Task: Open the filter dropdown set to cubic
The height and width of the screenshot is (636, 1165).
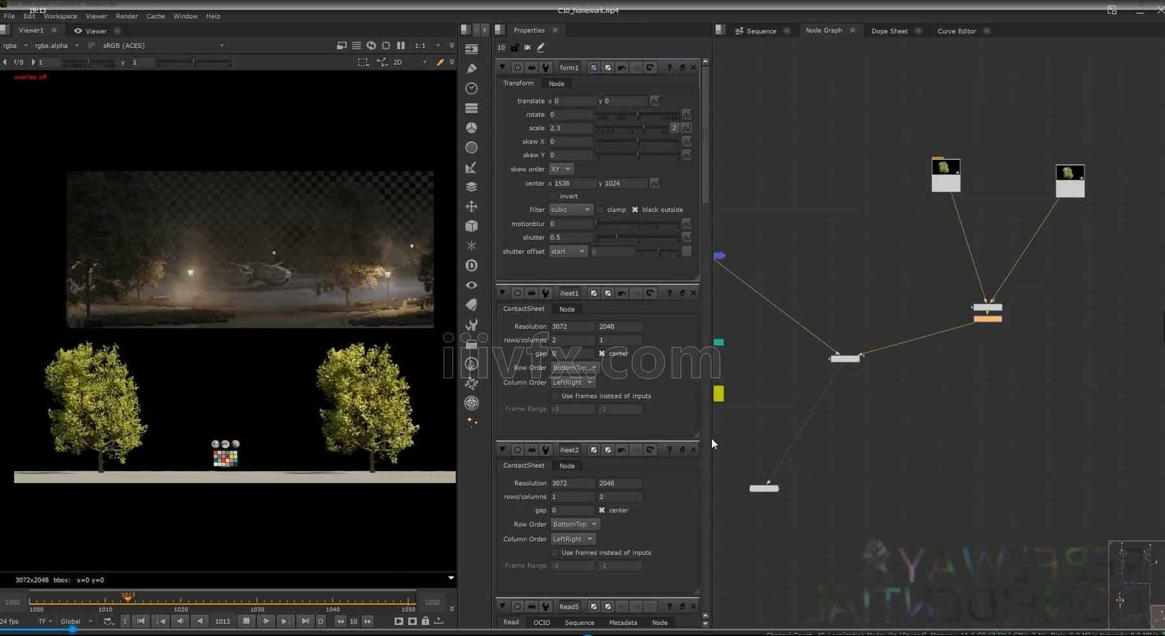Action: [x=570, y=210]
